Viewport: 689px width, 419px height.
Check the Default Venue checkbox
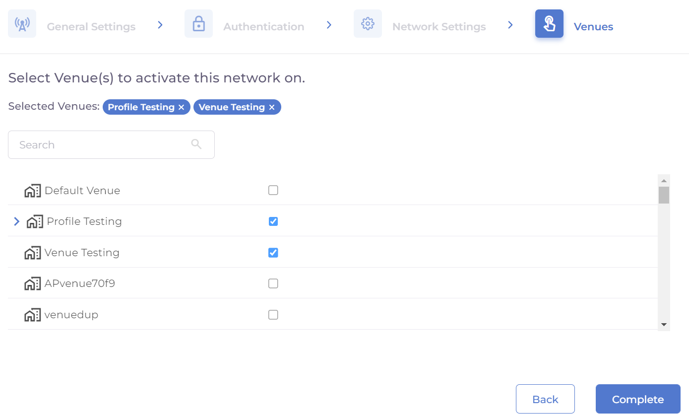tap(273, 190)
